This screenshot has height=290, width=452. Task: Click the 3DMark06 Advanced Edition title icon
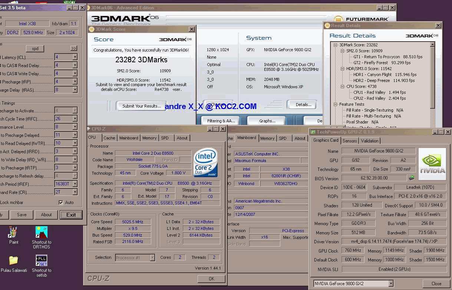(88, 7)
